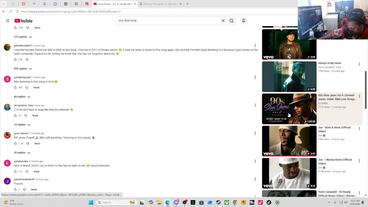Open the Always in My Heart video title
Viewport: 368px width, 207px height.
coord(330,63)
